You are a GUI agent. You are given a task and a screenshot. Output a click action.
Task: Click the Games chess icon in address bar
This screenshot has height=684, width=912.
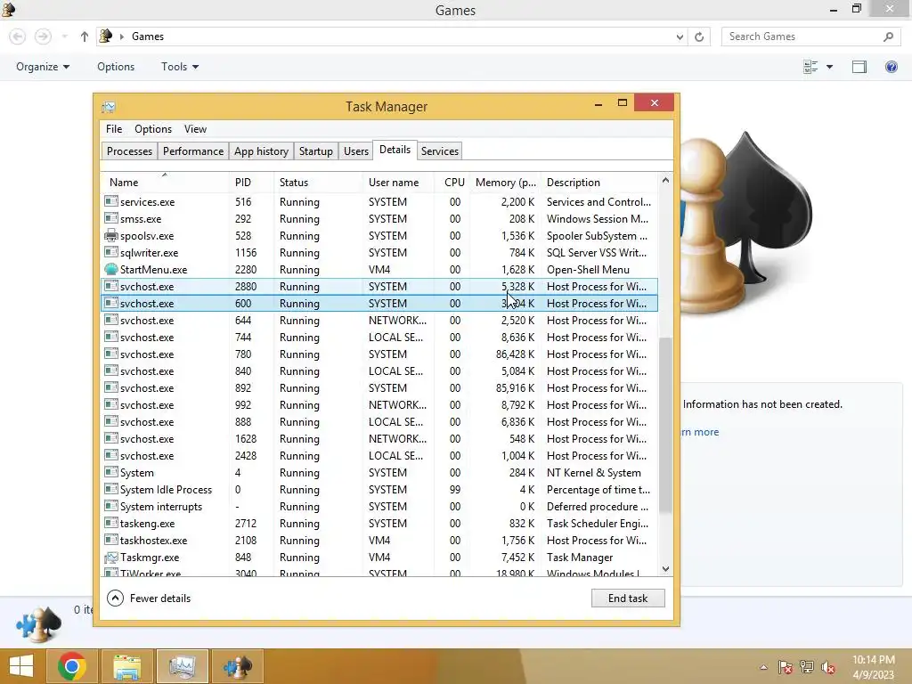point(106,36)
